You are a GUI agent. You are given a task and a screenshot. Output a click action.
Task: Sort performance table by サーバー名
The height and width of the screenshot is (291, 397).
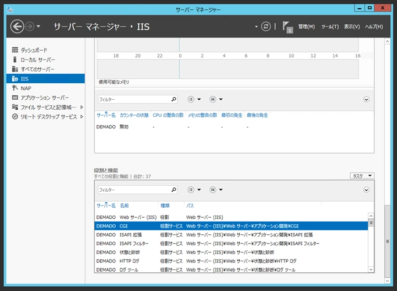click(106, 115)
